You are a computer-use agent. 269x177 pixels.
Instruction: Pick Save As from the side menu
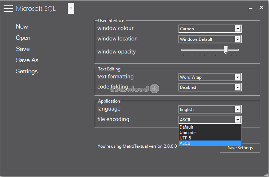tap(27, 60)
